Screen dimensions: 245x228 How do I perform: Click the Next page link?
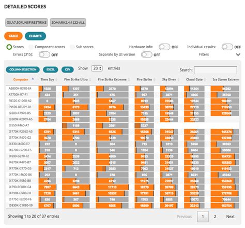click(230, 217)
